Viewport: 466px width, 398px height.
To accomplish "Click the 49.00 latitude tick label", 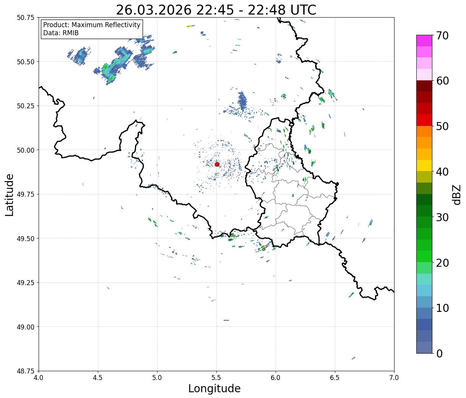I will coord(26,327).
